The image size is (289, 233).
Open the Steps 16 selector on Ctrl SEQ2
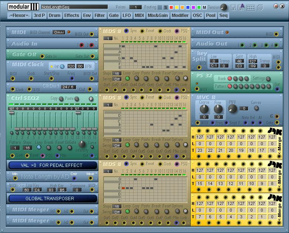(28, 148)
